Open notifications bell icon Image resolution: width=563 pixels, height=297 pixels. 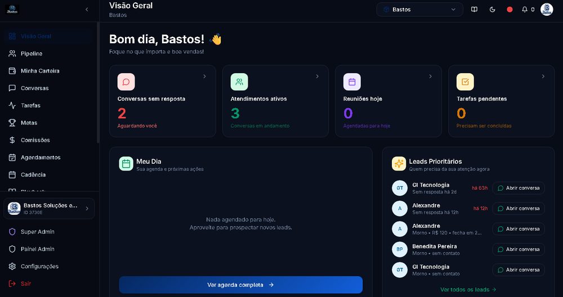click(x=525, y=10)
